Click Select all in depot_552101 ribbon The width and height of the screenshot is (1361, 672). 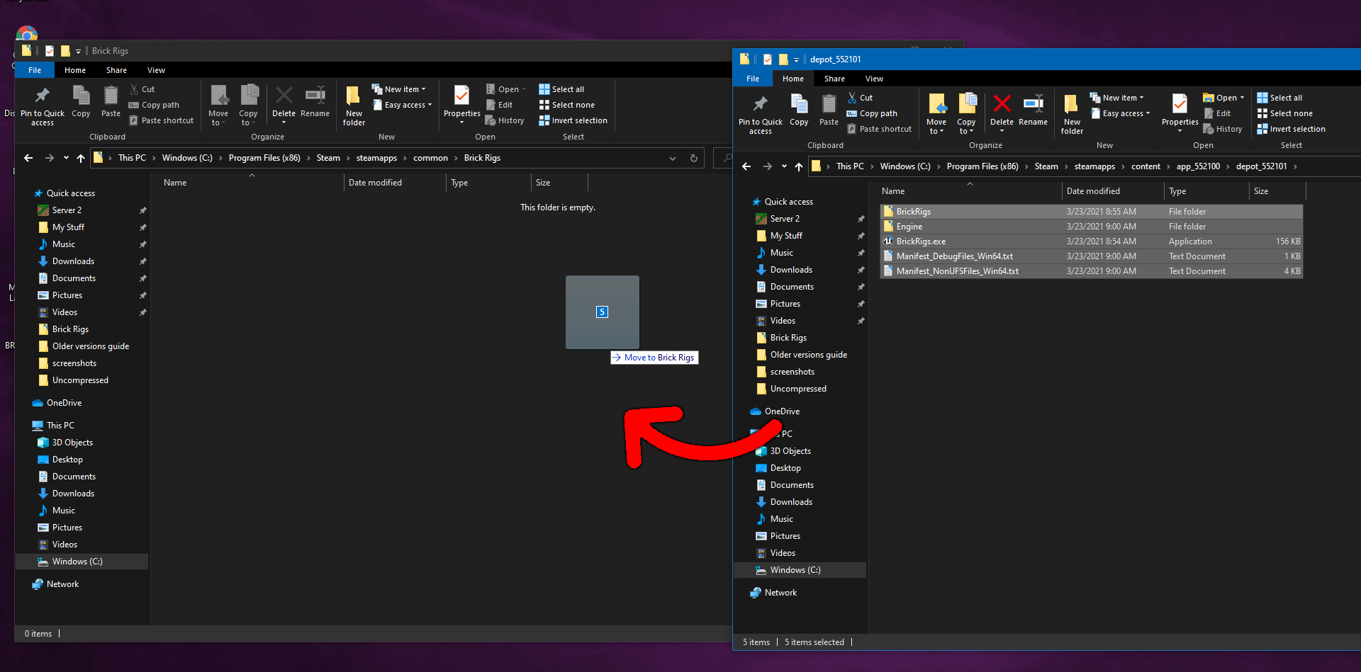1279,98
